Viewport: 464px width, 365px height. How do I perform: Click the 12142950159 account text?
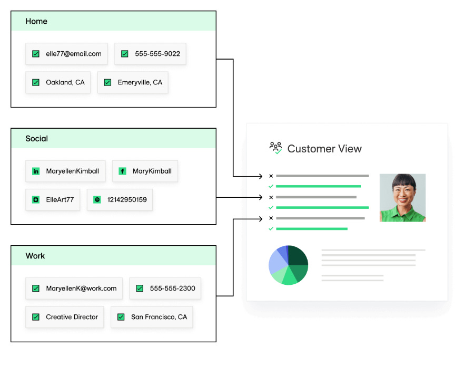click(x=127, y=200)
